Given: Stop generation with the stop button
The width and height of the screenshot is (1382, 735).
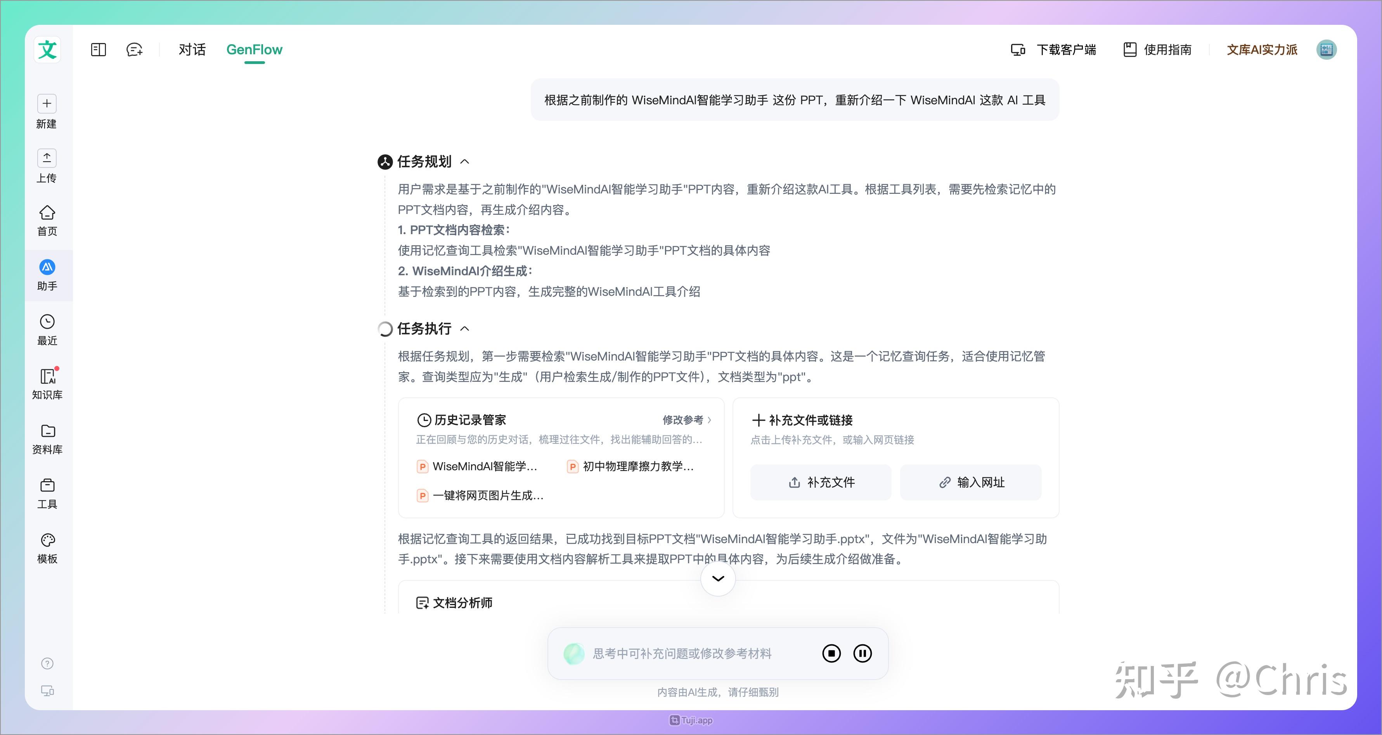Looking at the screenshot, I should click(831, 654).
